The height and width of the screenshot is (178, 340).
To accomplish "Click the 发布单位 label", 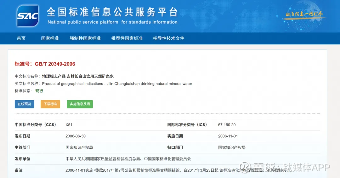I will coord(23,159).
